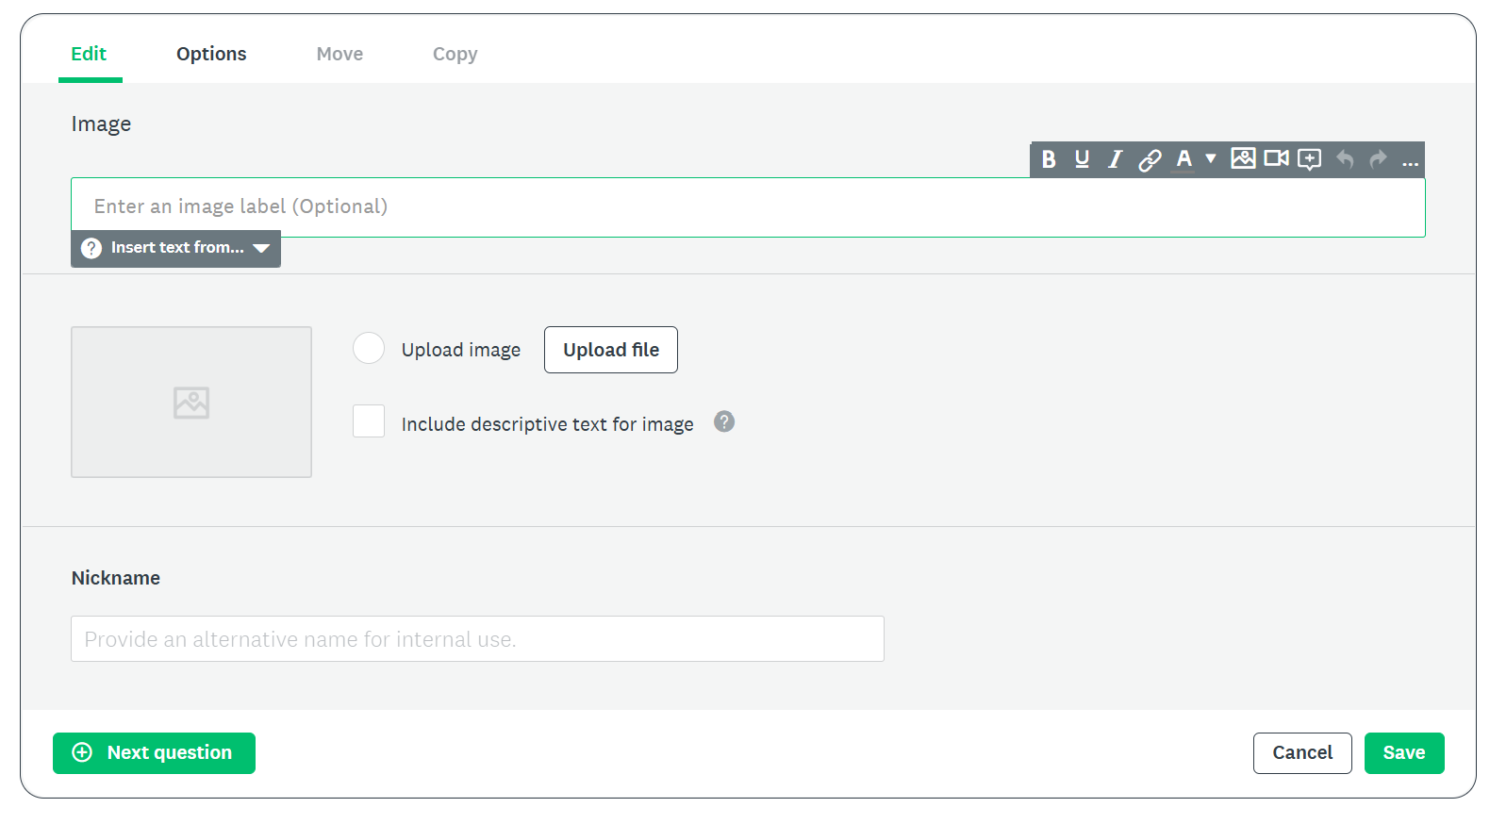Toggle bold formatting in the label toolbar

(1048, 159)
